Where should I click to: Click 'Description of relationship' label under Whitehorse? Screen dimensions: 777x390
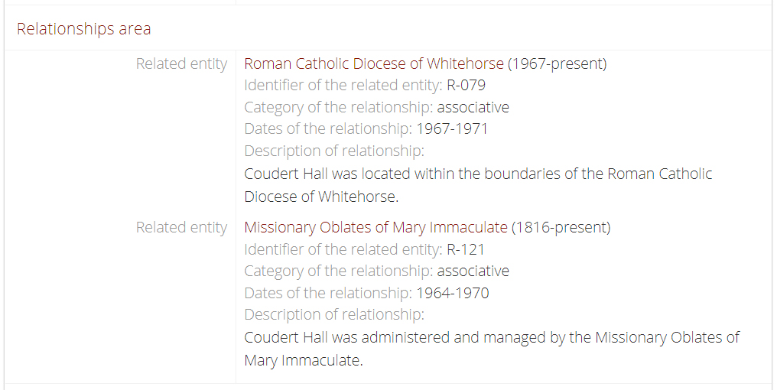tap(334, 151)
